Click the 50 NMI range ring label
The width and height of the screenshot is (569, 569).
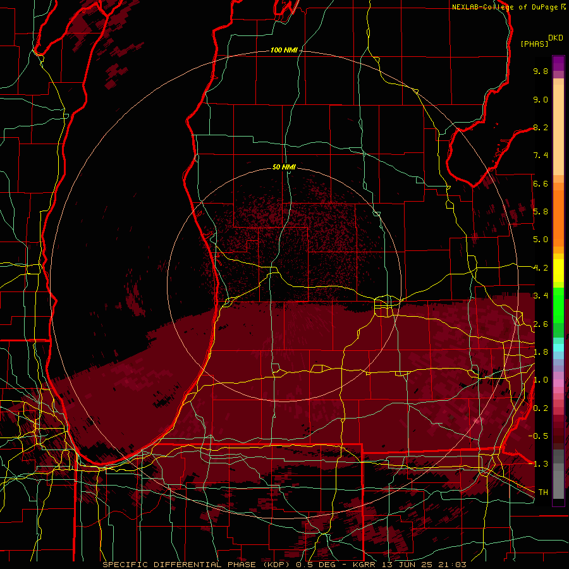[284, 167]
